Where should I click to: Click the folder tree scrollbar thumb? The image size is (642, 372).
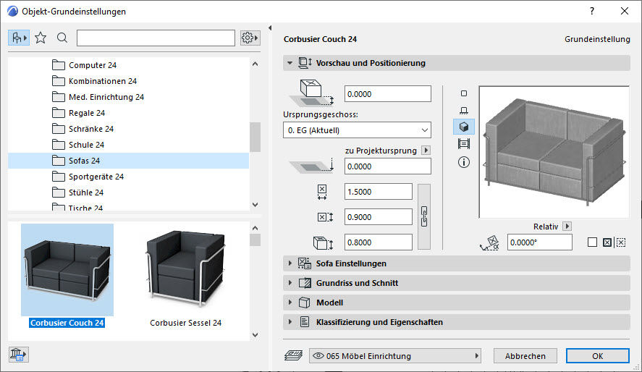[x=255, y=137]
